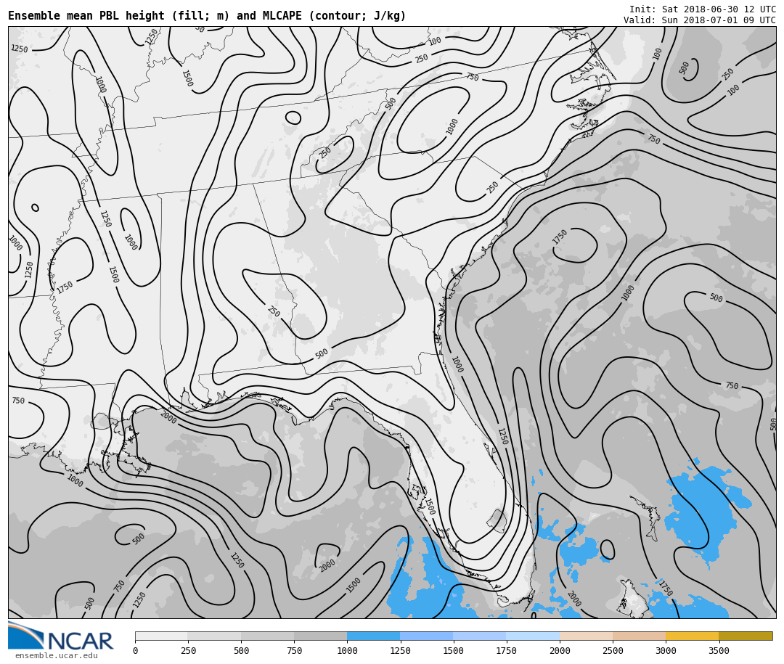
Task: Click the '1000' contour label in Virginia
Action: tap(452, 126)
